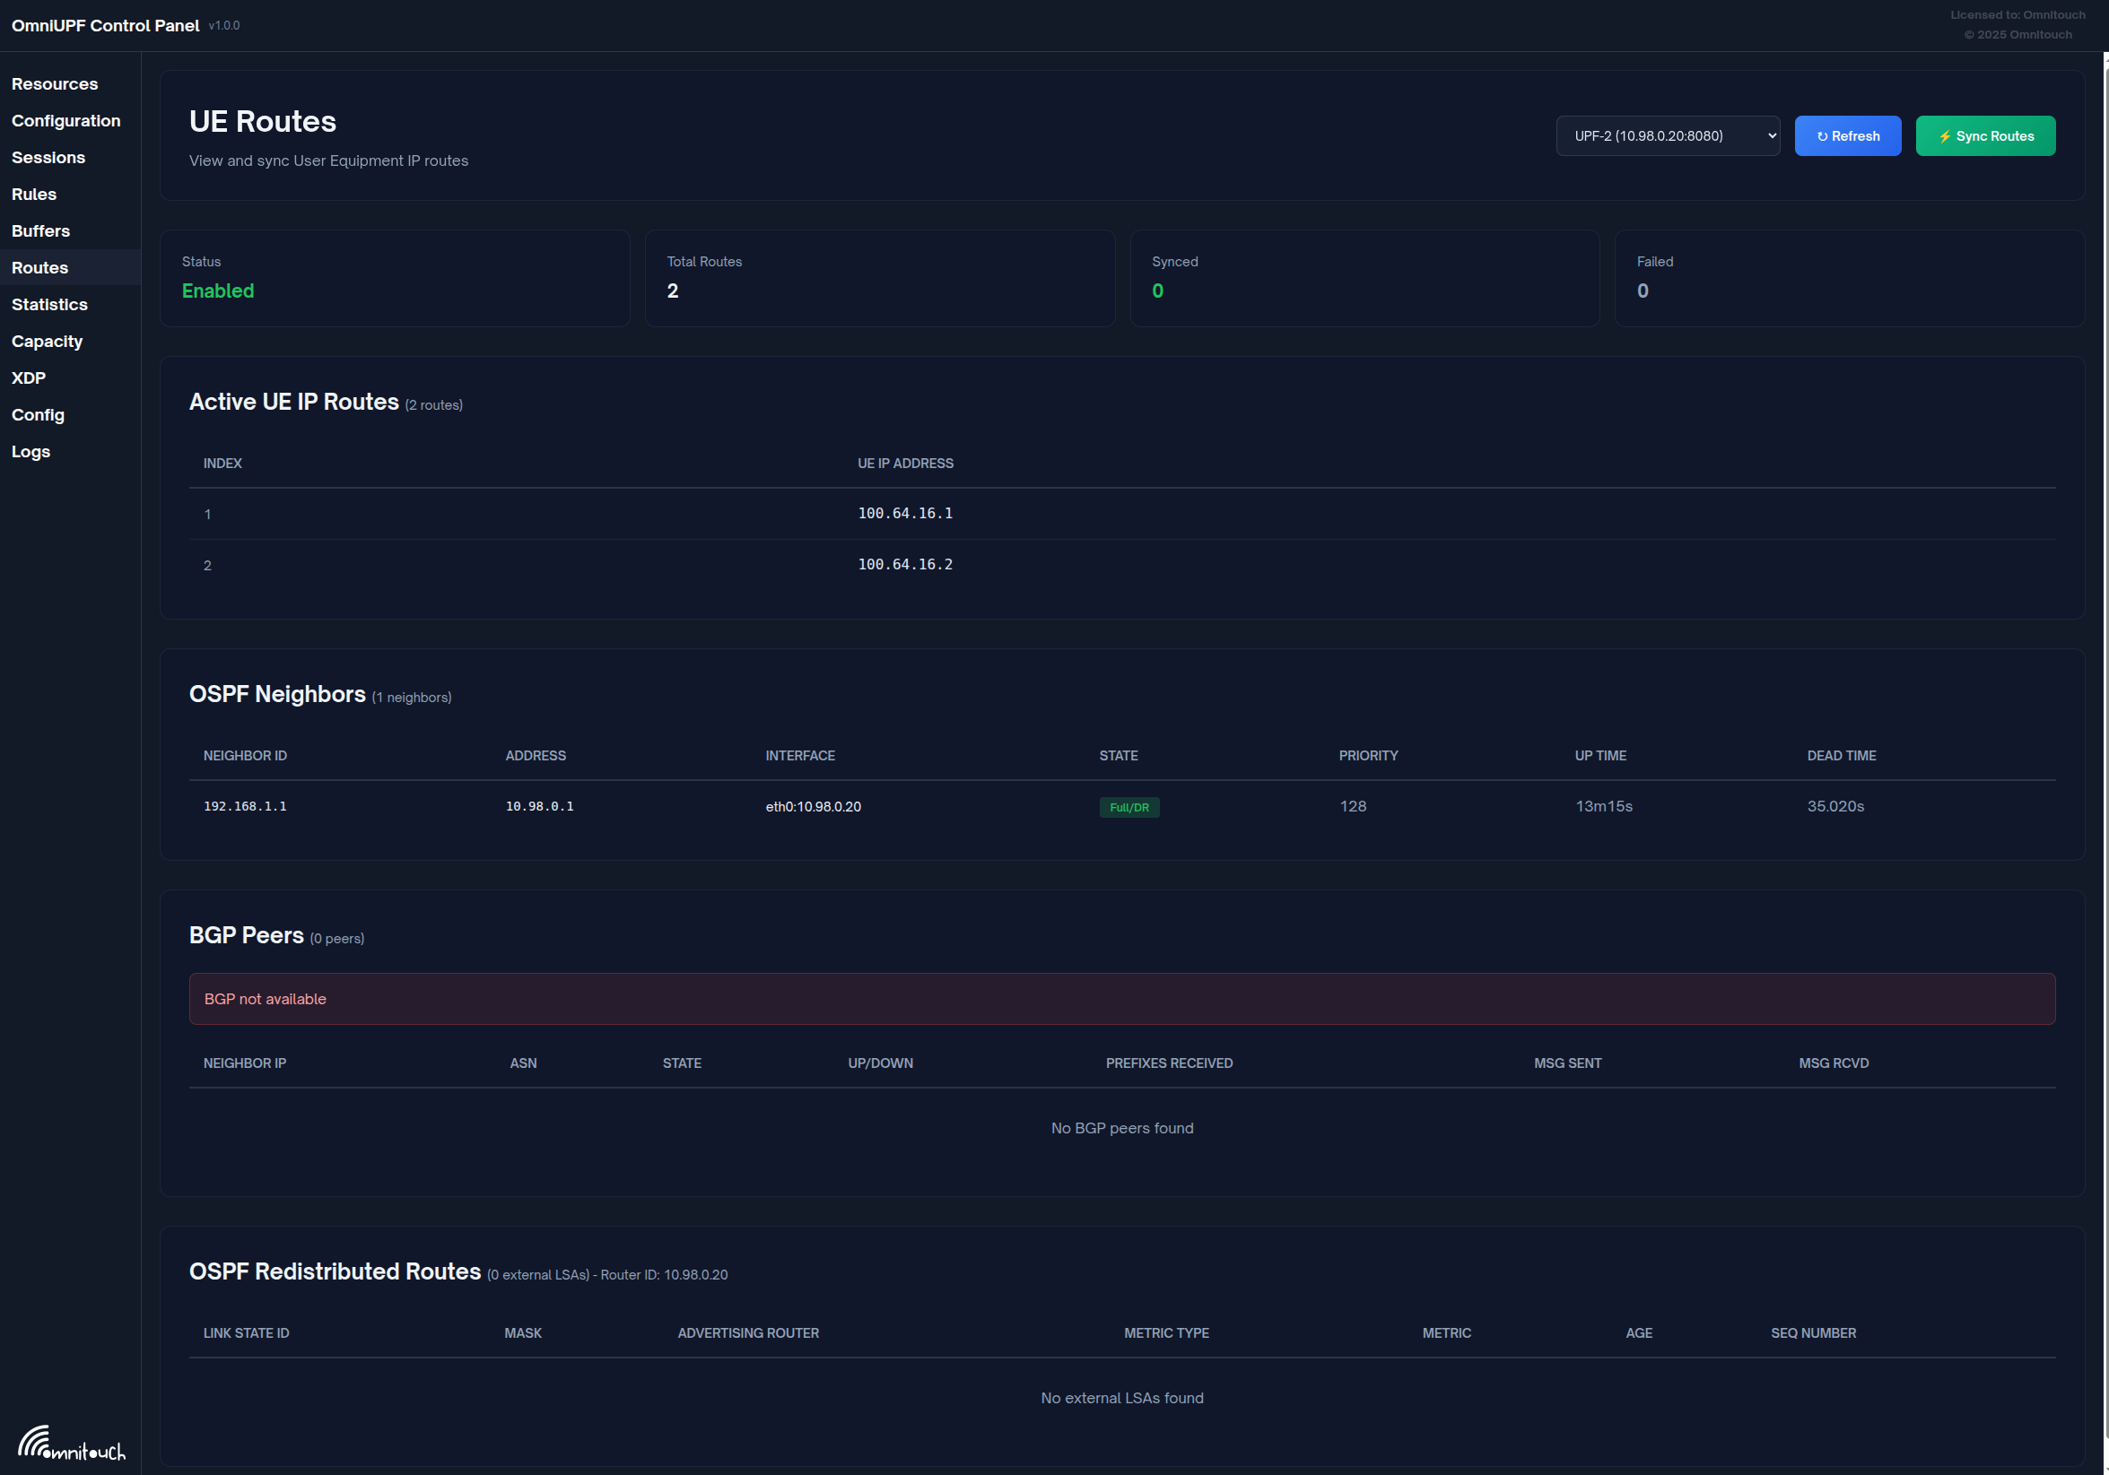Click the MSG SENT column header
This screenshot has height=1475, width=2109.
[x=1567, y=1063]
